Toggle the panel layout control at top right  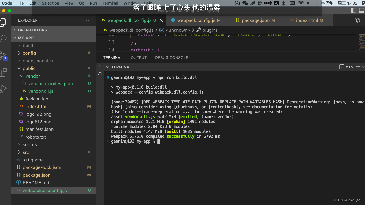pyautogui.click(x=361, y=10)
